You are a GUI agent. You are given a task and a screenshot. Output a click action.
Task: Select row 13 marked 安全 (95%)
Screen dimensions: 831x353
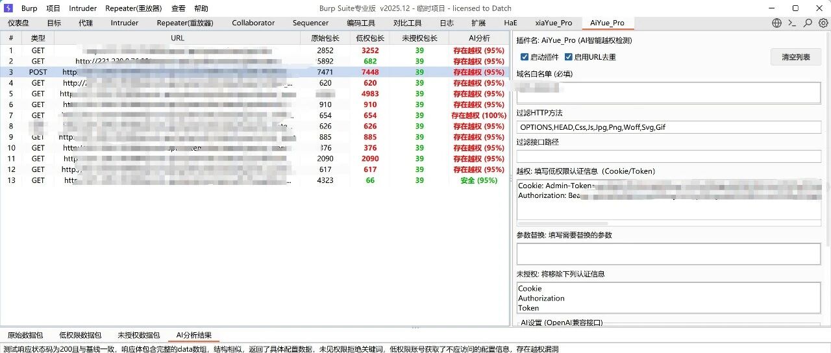(254, 180)
